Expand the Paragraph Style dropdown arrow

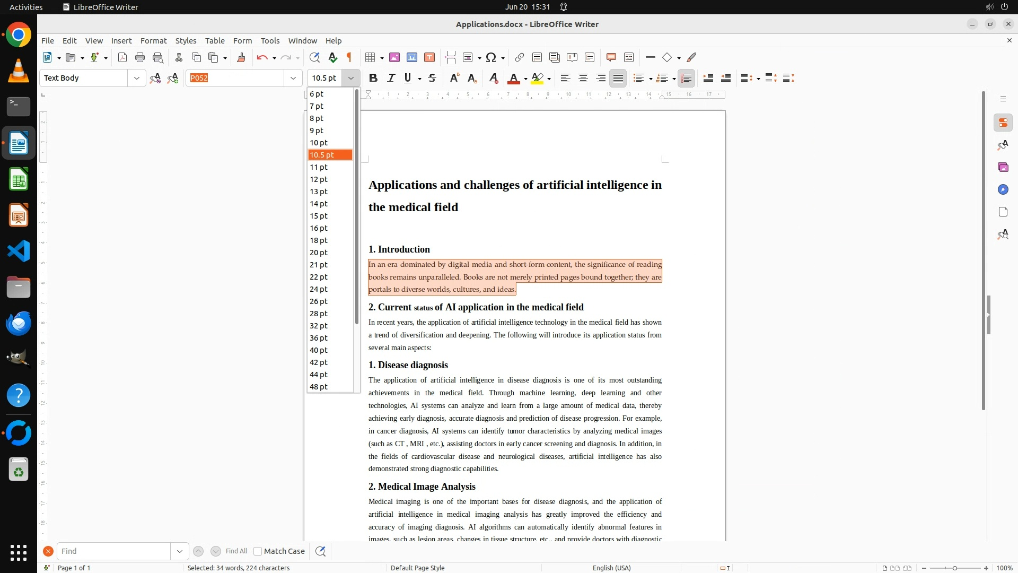(136, 78)
